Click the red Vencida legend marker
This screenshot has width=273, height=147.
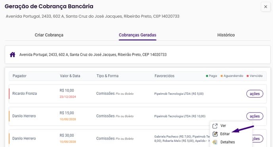248,76
